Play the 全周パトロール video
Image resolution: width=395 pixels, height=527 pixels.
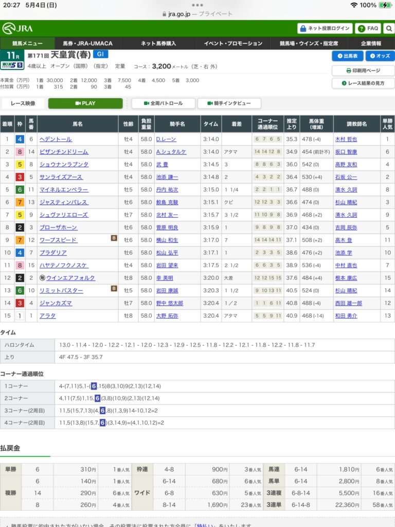(x=163, y=103)
